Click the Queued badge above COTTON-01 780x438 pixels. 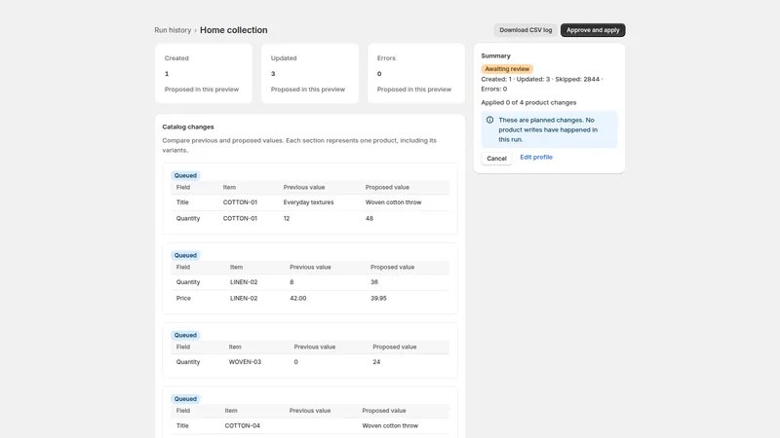pyautogui.click(x=185, y=175)
